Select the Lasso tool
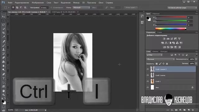Image resolution: width=199 pixels, height=112 pixels. point(3,25)
